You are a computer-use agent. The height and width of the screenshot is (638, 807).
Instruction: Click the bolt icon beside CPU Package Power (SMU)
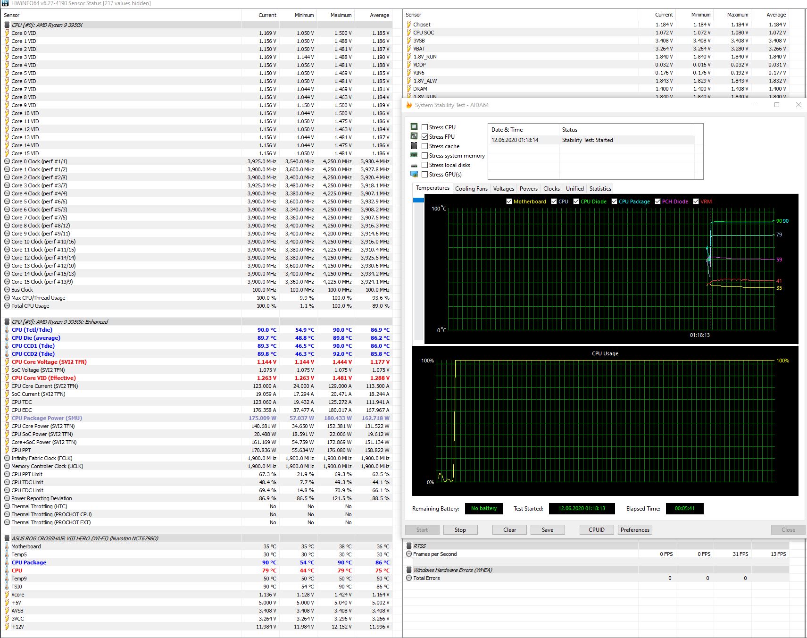pos(7,418)
